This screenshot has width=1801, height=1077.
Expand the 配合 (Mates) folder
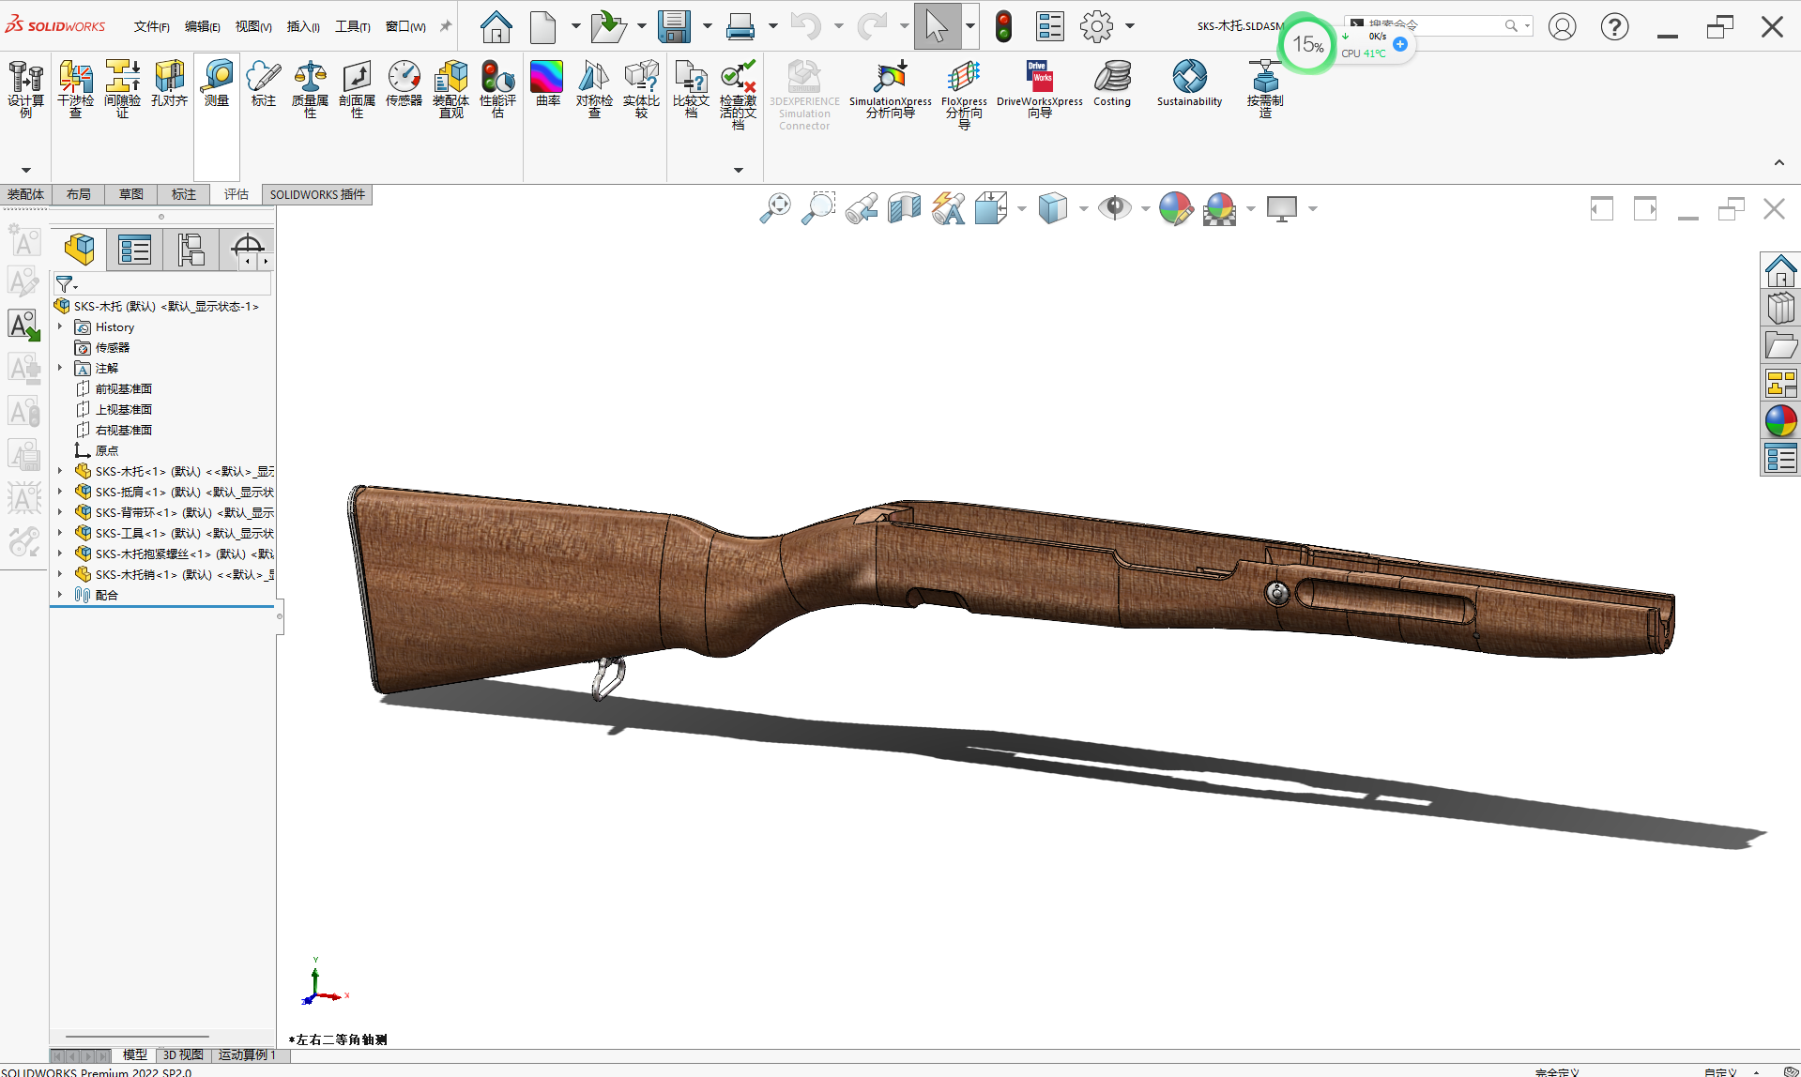coord(60,595)
